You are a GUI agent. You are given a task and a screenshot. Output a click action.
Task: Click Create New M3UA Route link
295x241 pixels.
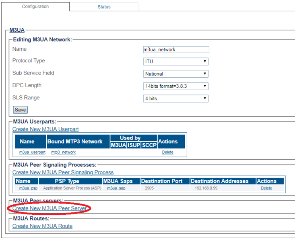click(43, 226)
